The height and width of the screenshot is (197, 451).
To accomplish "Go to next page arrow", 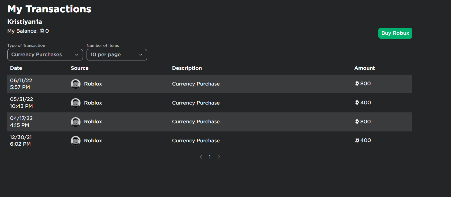I will [219, 157].
